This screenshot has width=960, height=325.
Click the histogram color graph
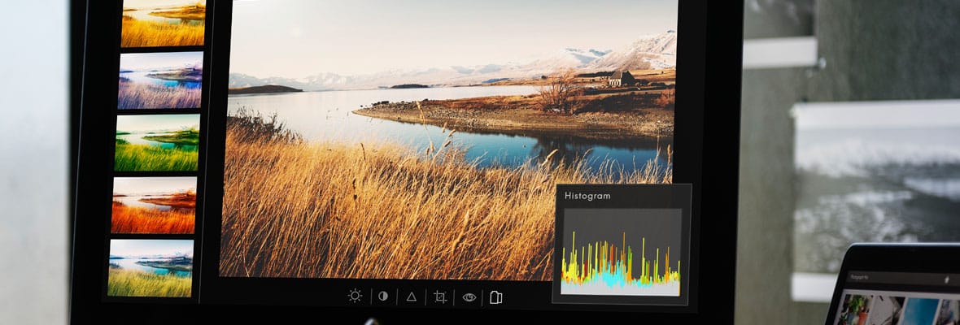click(622, 253)
